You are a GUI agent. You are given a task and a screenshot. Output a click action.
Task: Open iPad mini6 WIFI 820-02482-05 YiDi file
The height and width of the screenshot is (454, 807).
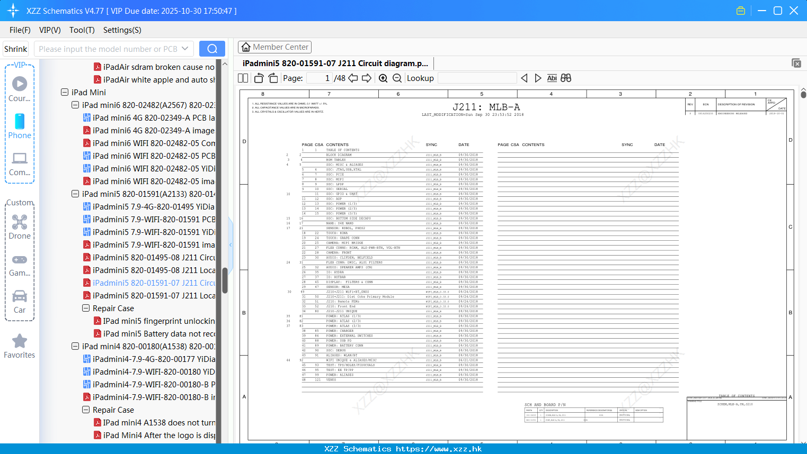tap(149, 168)
